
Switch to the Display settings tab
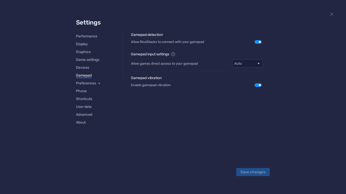point(82,44)
